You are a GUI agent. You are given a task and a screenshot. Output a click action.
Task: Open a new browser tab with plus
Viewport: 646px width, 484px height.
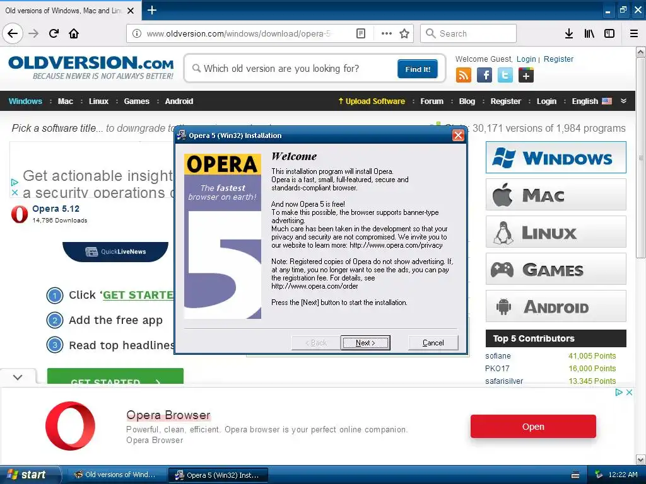tap(152, 10)
